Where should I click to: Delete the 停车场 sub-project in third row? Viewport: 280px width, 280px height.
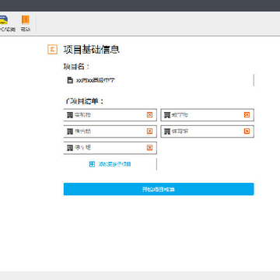click(x=149, y=148)
